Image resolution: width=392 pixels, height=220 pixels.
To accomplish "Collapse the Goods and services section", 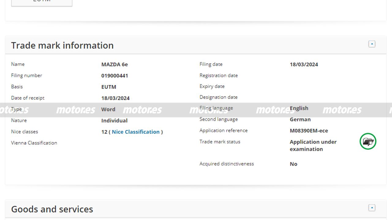I will [x=372, y=208].
